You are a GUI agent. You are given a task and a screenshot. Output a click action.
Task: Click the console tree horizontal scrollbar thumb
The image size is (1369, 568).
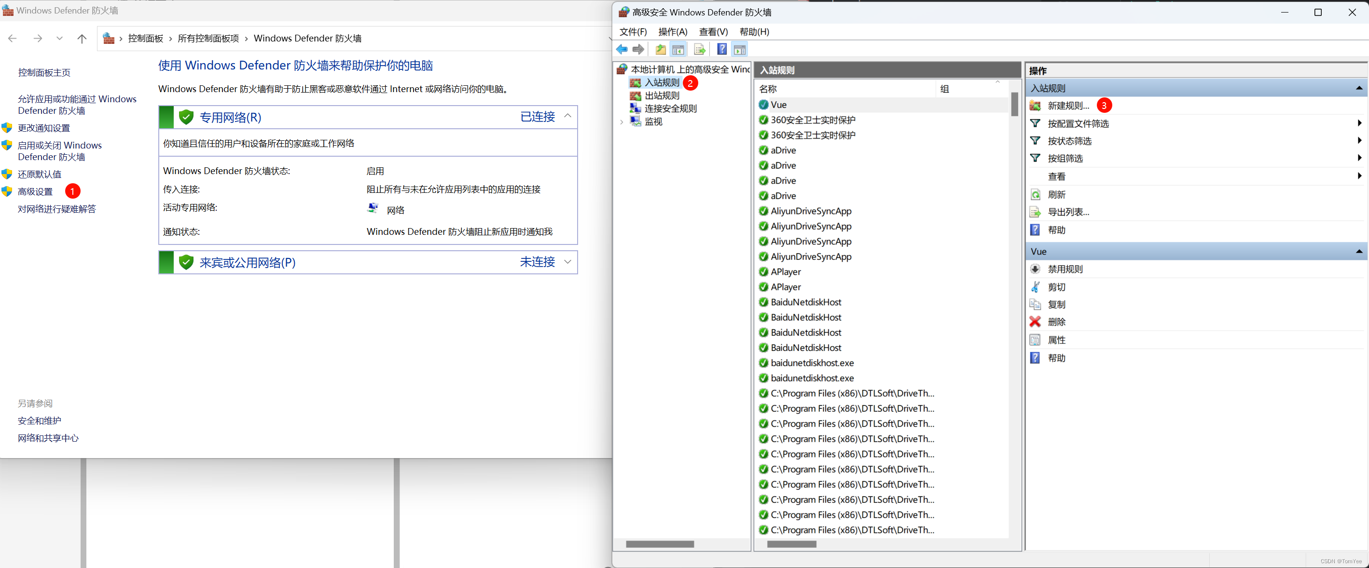[x=660, y=544]
